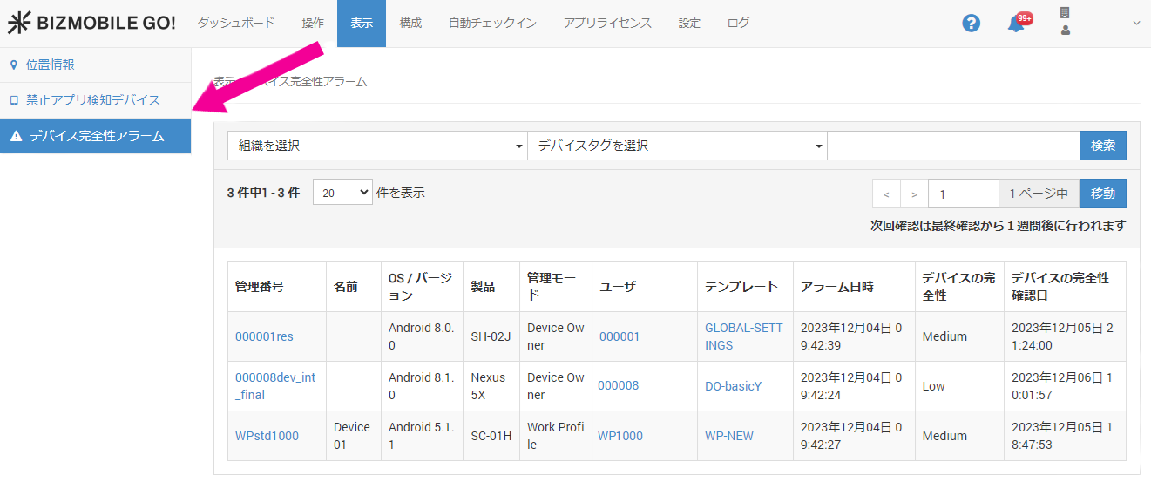Screen dimensions: 1151x489
Task: Change the items-per-page dropdown showing 20
Action: 342,193
